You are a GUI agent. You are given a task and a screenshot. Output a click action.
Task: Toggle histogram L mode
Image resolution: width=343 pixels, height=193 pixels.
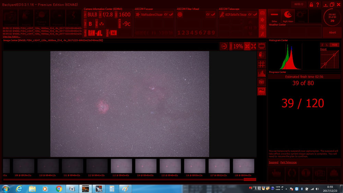coord(327,45)
